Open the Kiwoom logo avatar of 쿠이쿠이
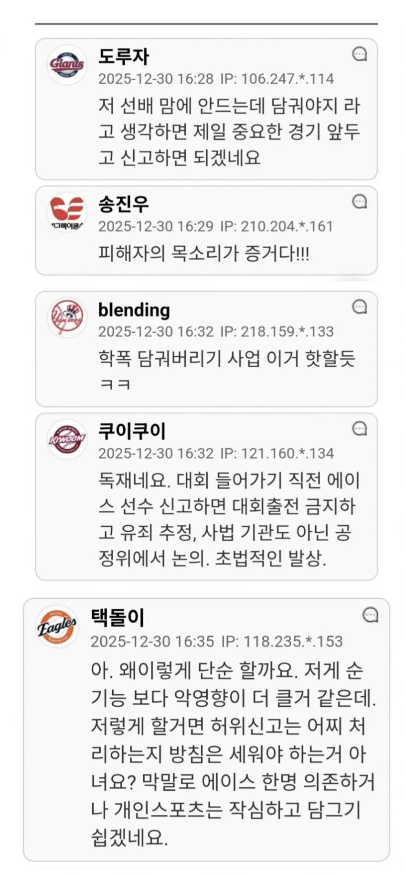This screenshot has width=406, height=876. [x=67, y=438]
